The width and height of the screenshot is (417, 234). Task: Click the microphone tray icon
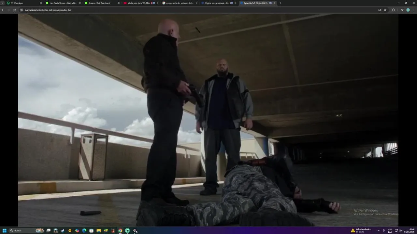384,230
